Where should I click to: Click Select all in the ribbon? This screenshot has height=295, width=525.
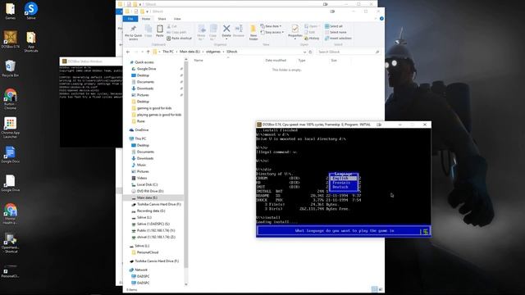pyautogui.click(x=334, y=26)
